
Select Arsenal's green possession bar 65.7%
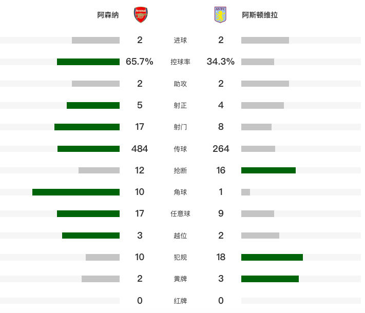coord(88,62)
